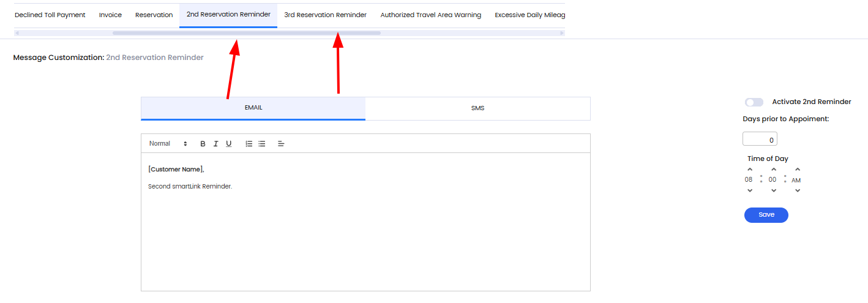Decrease the minutes with down chevron
Screen dimensions: 868x303
[773, 190]
